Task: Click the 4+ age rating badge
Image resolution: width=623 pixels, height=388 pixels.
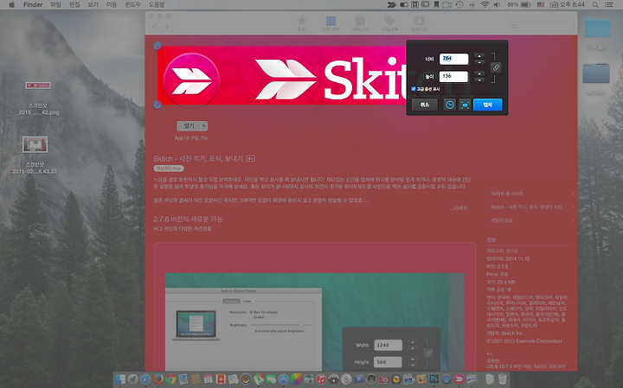Action: click(x=251, y=159)
